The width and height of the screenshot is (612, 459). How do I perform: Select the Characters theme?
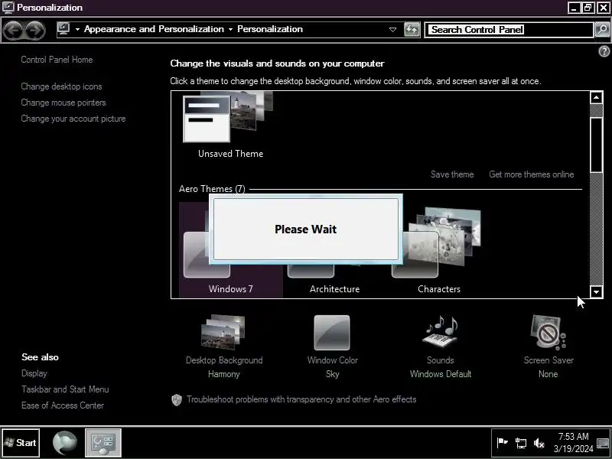(438, 250)
